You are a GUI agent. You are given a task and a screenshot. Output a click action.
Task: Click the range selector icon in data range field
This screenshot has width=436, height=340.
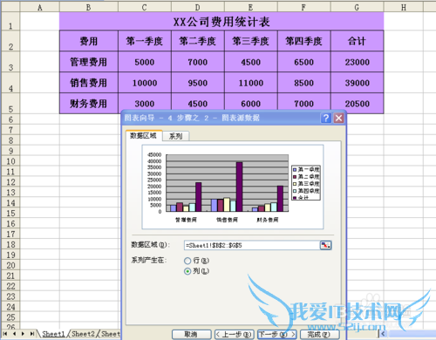[325, 245]
